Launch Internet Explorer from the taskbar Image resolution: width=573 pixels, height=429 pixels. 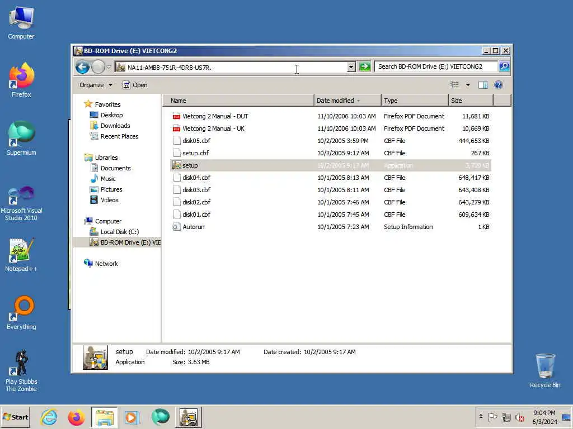pos(49,417)
